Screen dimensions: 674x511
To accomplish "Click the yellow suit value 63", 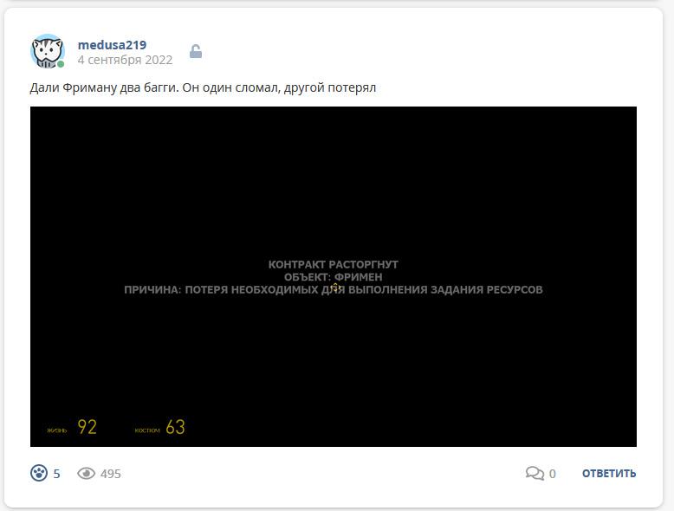I will 175,427.
